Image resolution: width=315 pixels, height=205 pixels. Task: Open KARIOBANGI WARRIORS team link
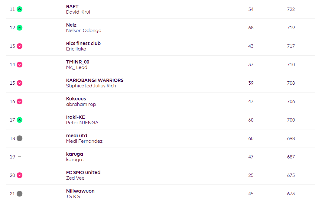pyautogui.click(x=95, y=80)
